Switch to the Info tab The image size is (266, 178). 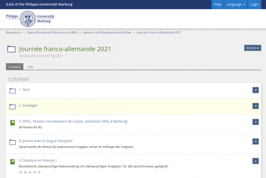coord(30,67)
